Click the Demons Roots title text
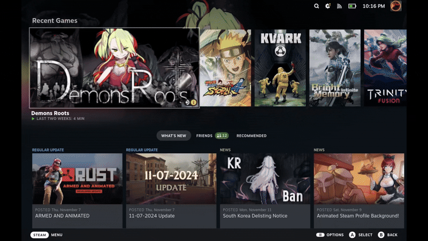Viewport: 428px width, 241px height. pos(50,113)
